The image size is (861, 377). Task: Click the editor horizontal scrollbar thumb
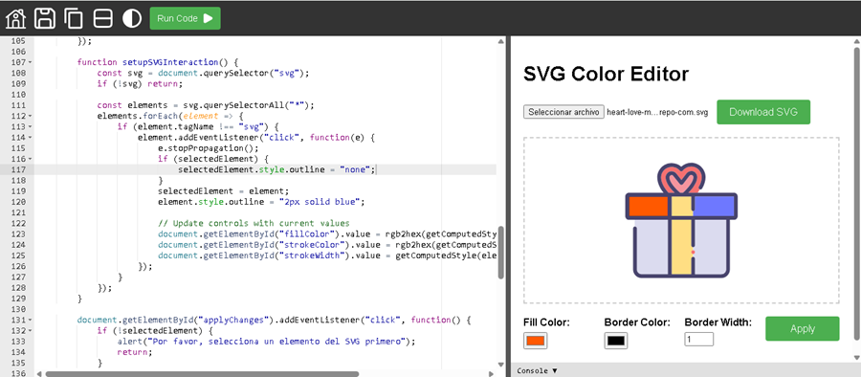[202, 374]
